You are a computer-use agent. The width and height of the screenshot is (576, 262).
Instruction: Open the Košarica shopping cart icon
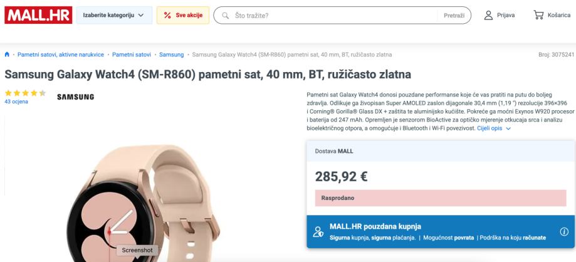(x=538, y=15)
